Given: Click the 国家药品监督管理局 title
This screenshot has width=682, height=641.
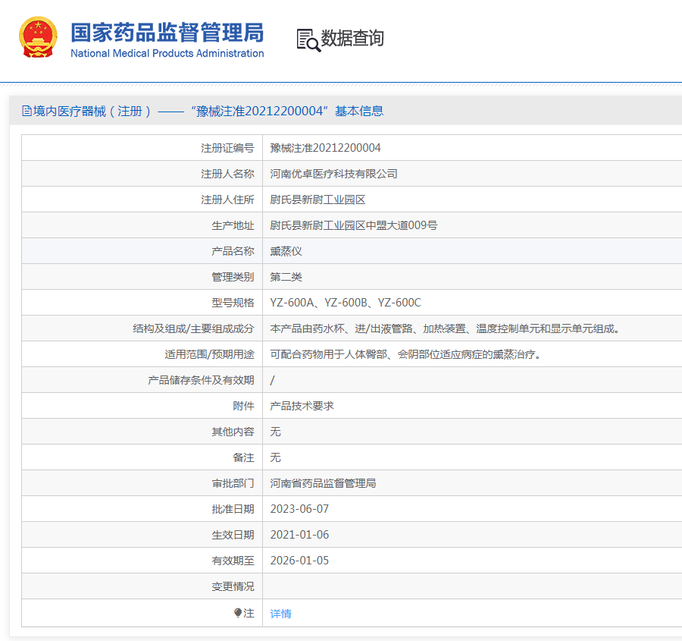Looking at the screenshot, I should 167,33.
